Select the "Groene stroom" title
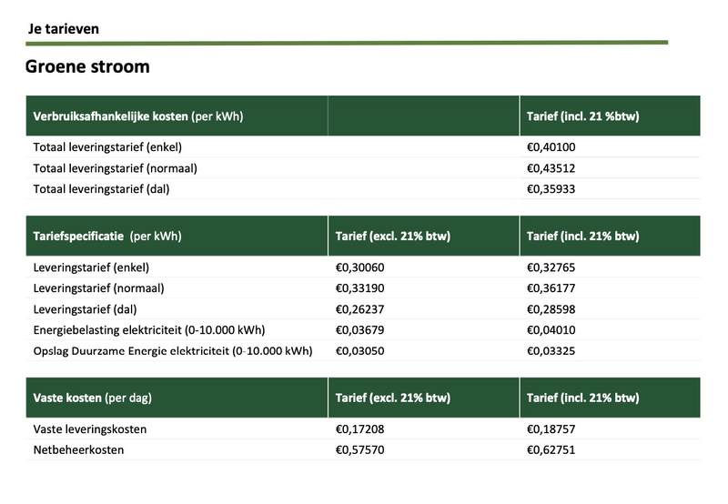 tap(87, 67)
